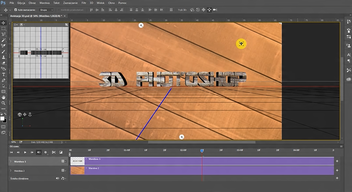352x192 pixels.
Task: Select the Oś czasu timeline panel tab
Action: click(14, 146)
